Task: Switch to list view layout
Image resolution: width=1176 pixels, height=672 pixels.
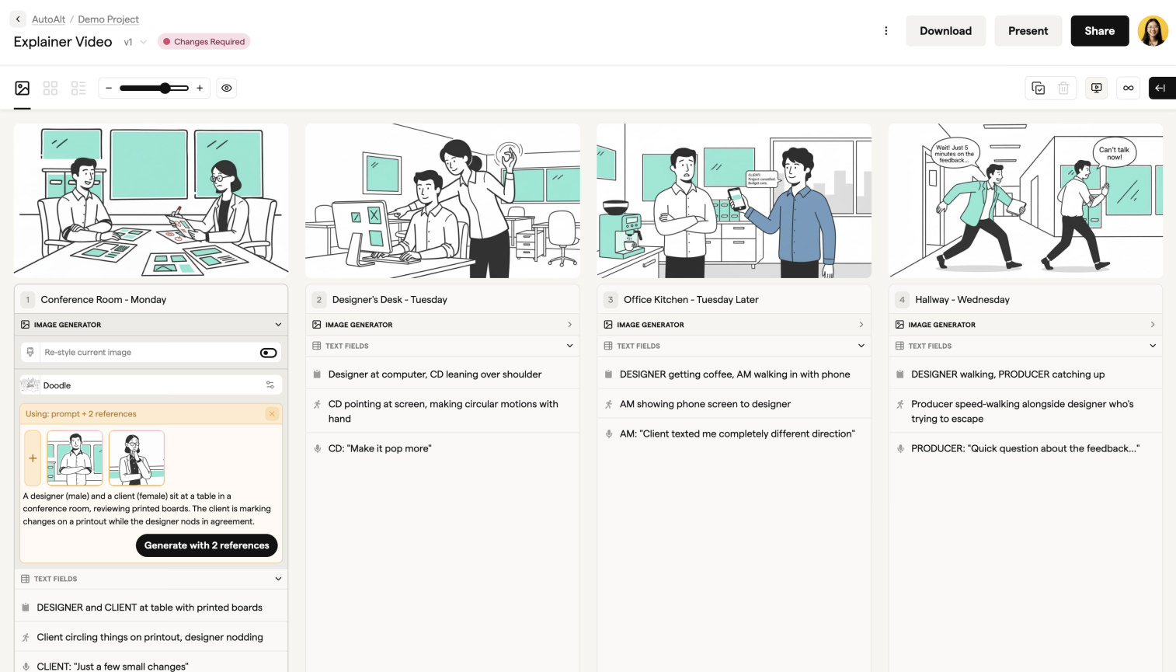Action: coord(78,88)
